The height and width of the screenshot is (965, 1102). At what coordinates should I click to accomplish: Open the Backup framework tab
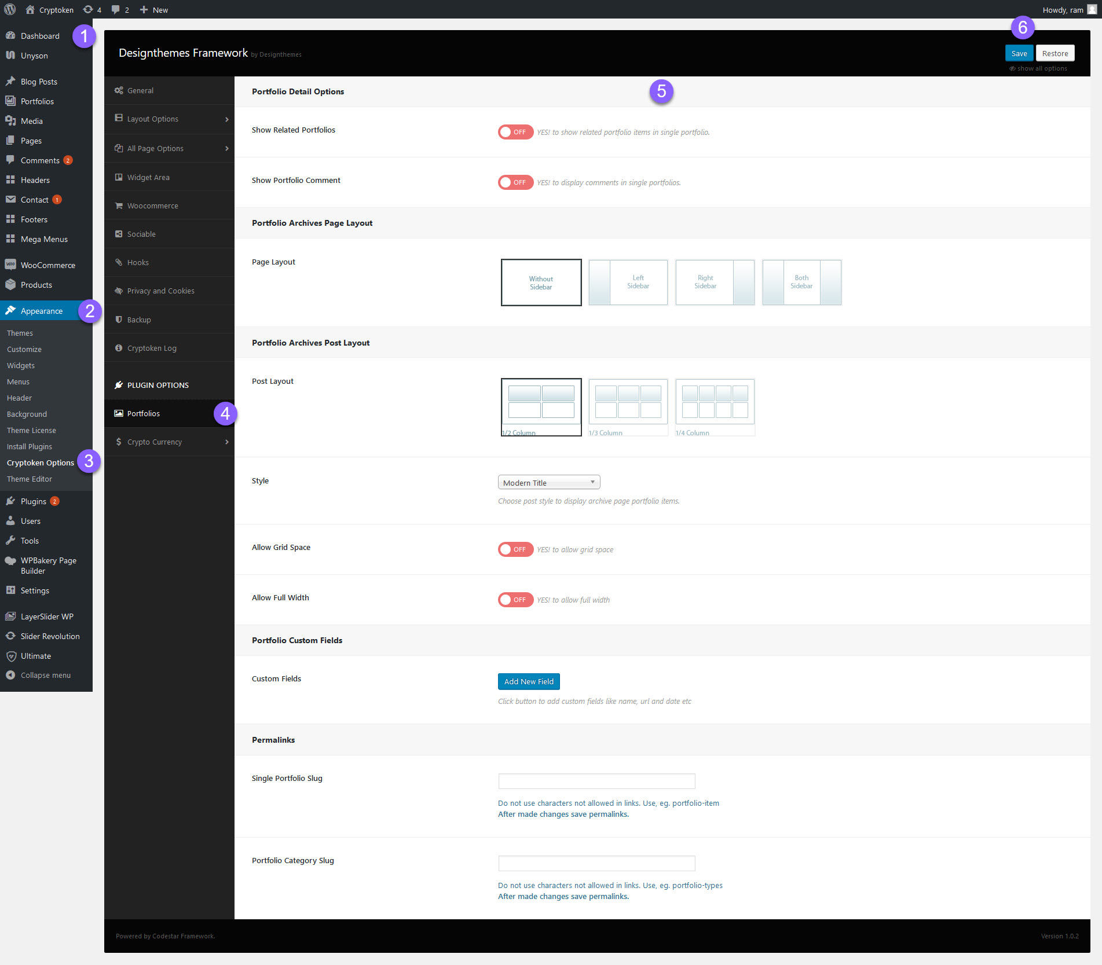169,320
